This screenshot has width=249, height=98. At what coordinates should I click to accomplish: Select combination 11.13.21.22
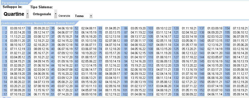pos(18,37)
